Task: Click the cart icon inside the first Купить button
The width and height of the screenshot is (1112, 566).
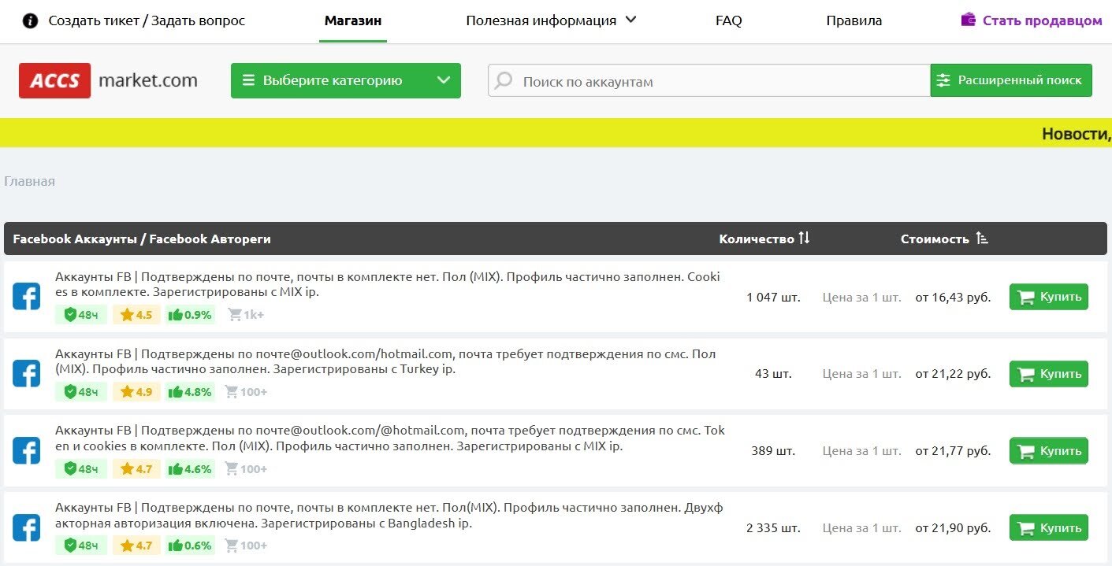Action: click(x=1026, y=297)
